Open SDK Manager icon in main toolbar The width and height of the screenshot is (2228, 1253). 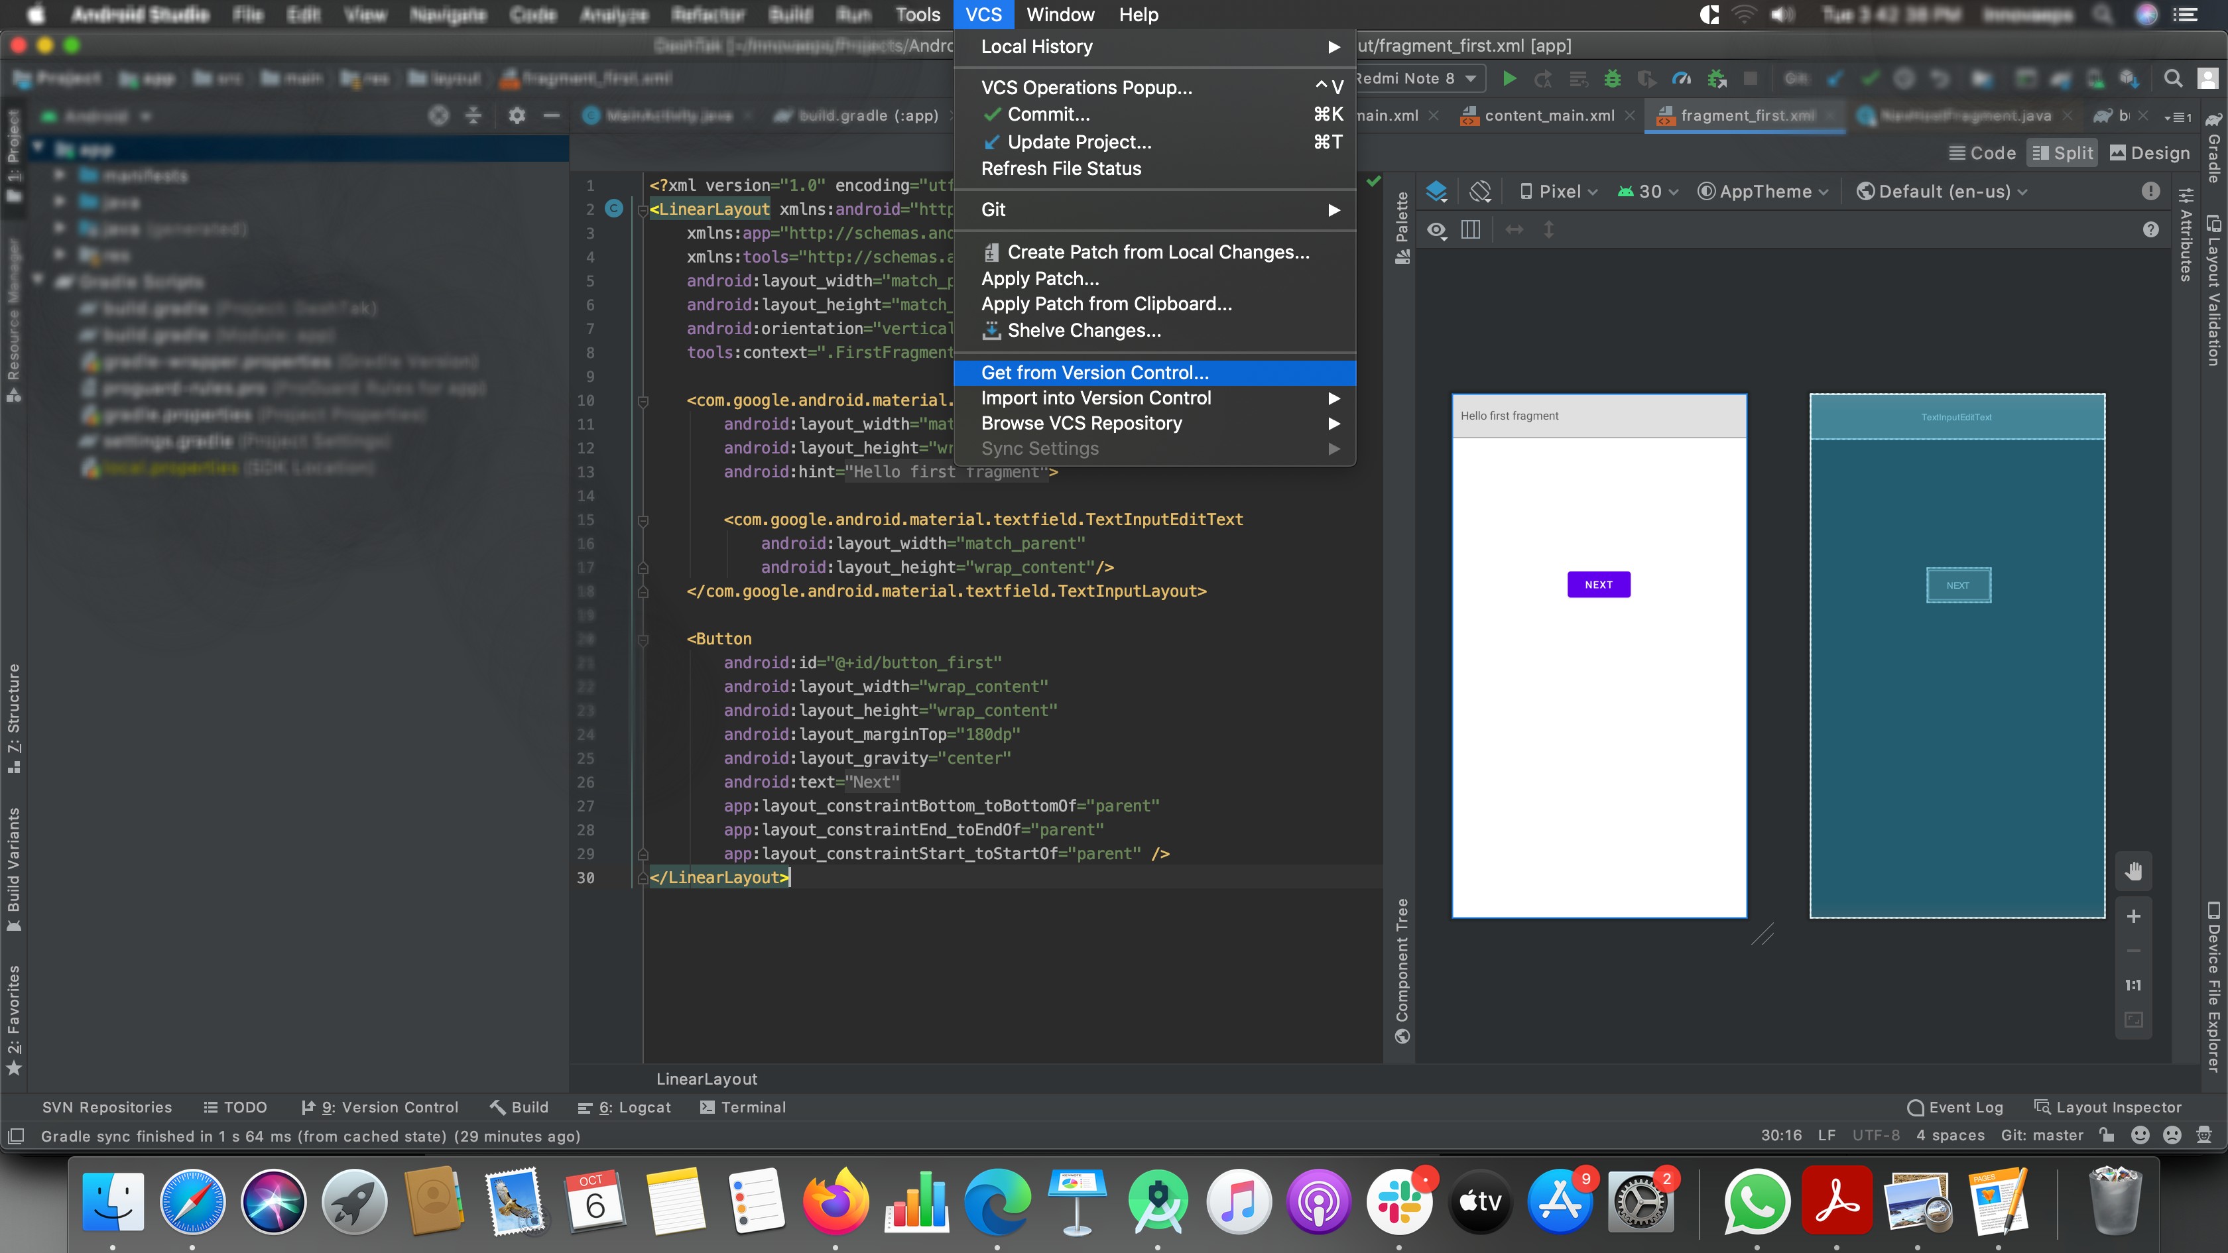2129,79
